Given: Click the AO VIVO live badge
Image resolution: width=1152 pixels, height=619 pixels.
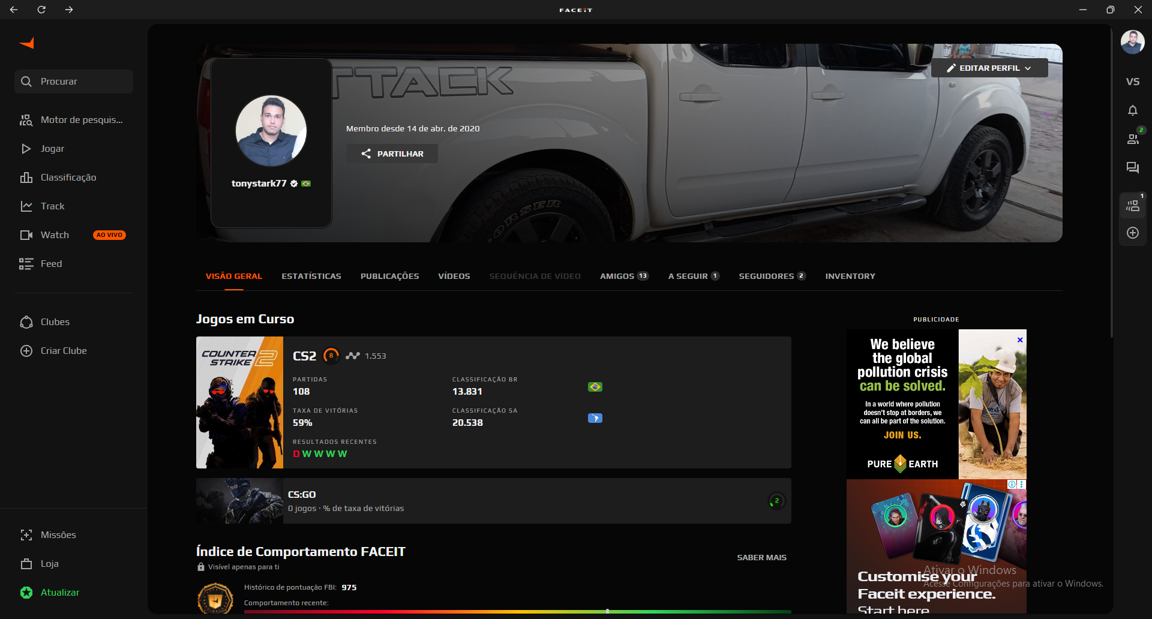Looking at the screenshot, I should [109, 235].
